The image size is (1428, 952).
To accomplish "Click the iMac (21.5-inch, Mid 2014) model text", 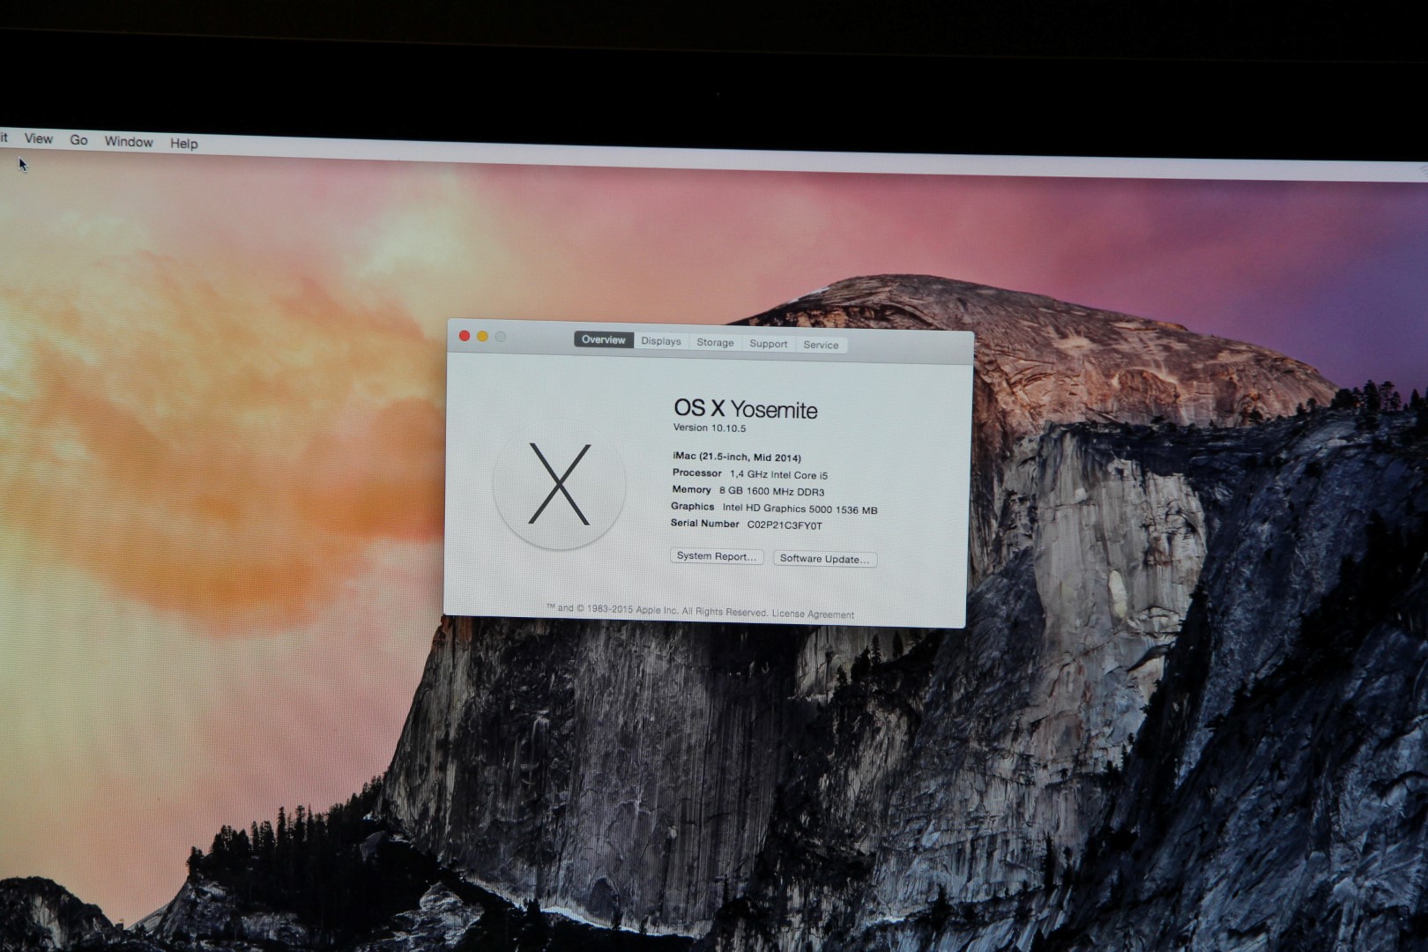I will click(736, 457).
